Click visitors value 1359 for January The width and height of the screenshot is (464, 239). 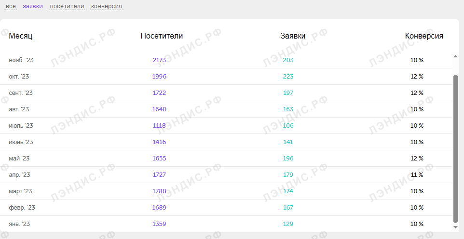coord(159,224)
